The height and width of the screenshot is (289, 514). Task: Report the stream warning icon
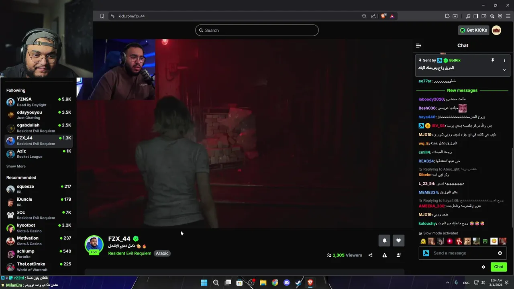(384, 255)
